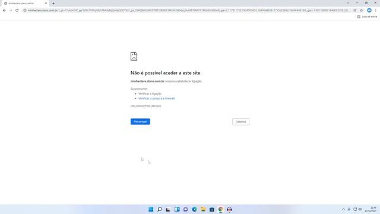Open the Chat app in taskbar
Screen dimensions: 380x214
[186, 209]
